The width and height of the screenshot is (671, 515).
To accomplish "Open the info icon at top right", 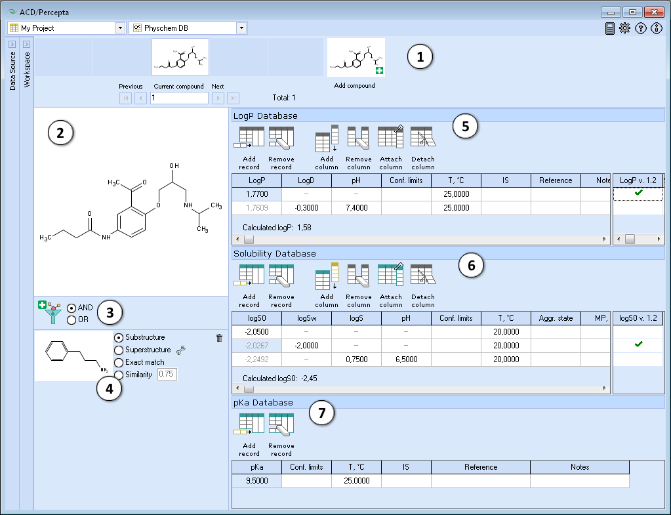I will point(657,28).
